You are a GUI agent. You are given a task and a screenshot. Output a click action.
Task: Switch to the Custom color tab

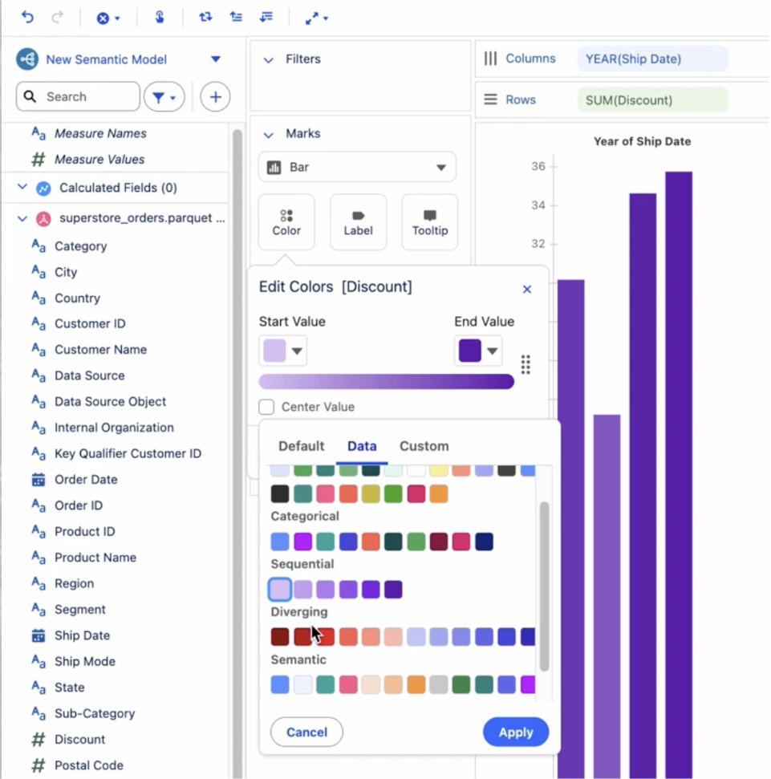[424, 446]
